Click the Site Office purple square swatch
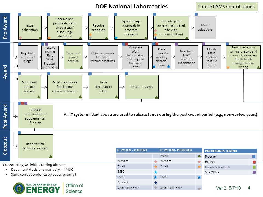Image resolution: width=263 pixels, height=197 pixels. (x=254, y=172)
